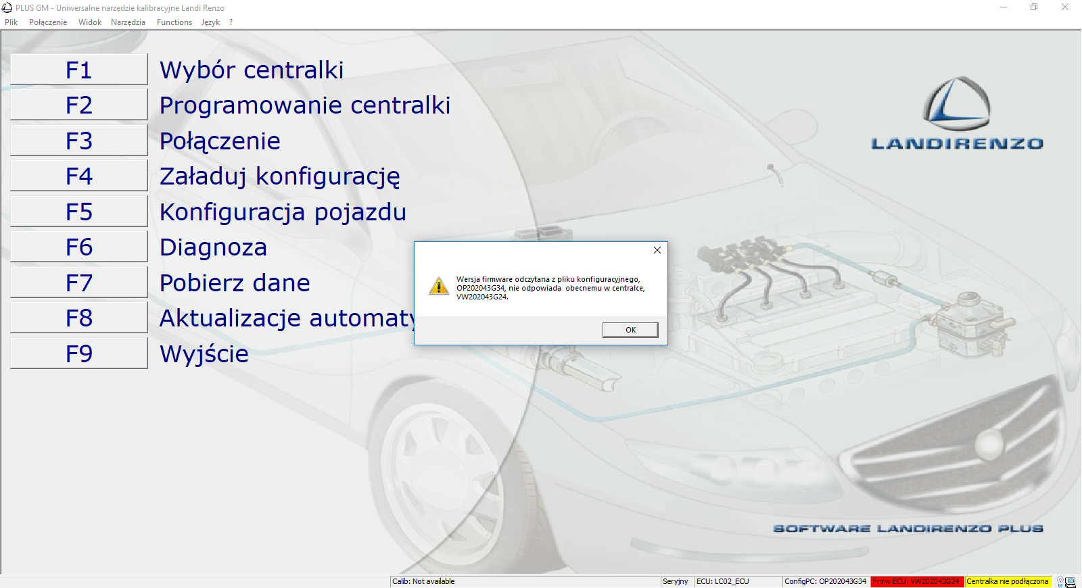Click the F1 button for Wybór centralki
1082x588 pixels.
click(79, 70)
